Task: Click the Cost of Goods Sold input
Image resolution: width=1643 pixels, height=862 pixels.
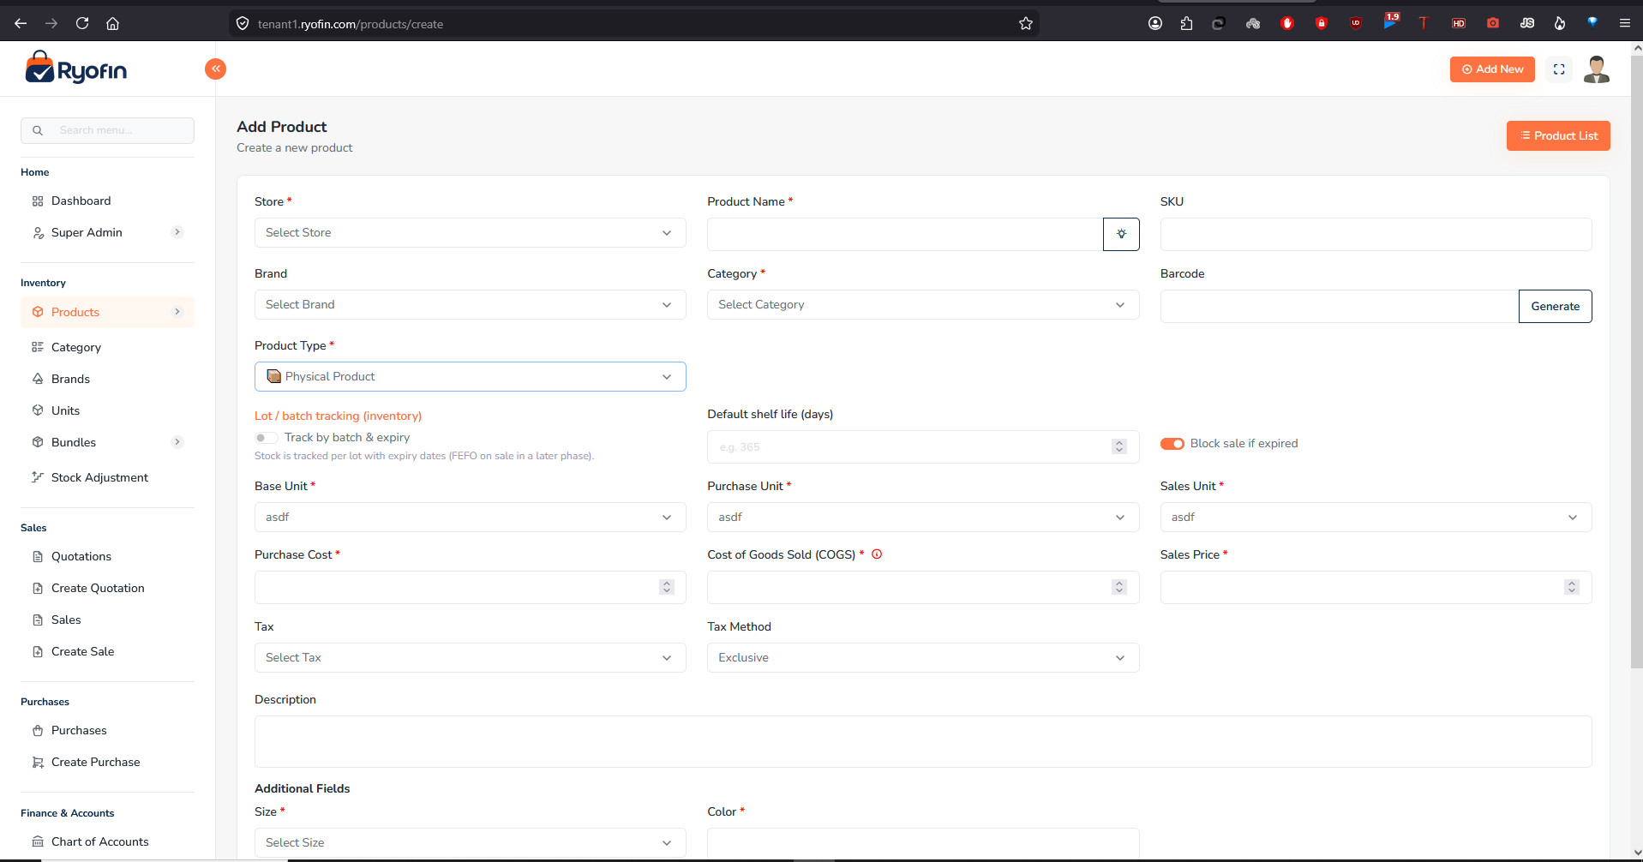Action: coord(923,587)
